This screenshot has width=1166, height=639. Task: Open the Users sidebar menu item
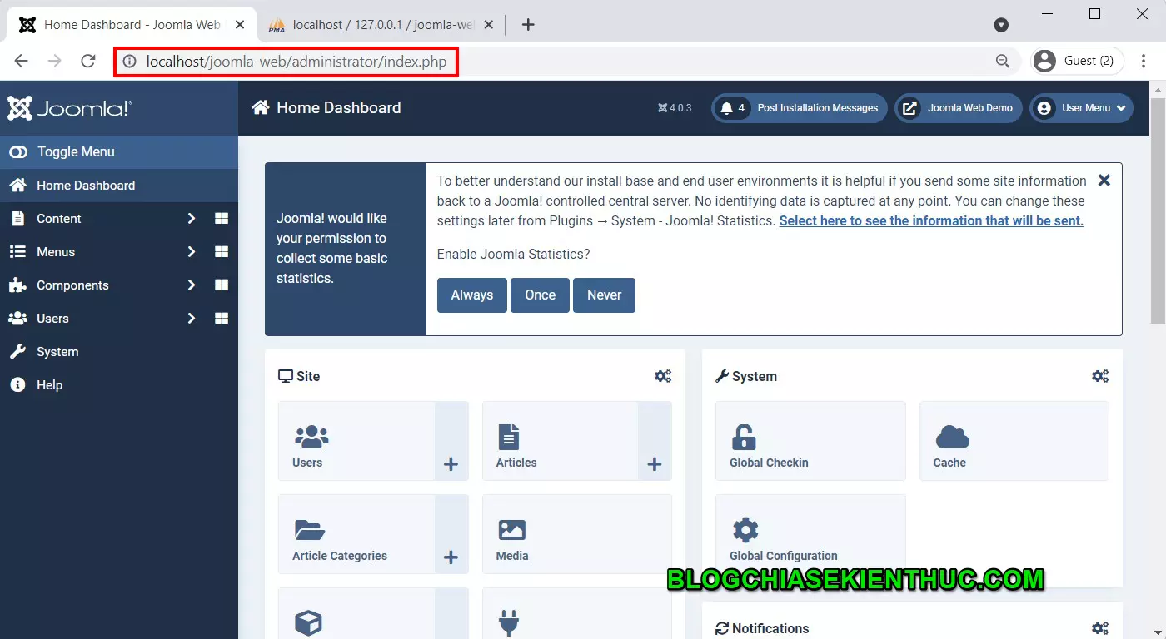(52, 318)
